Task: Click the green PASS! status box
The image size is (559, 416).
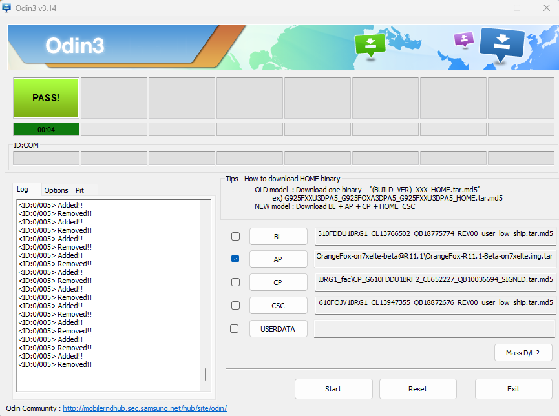Action: tap(46, 98)
